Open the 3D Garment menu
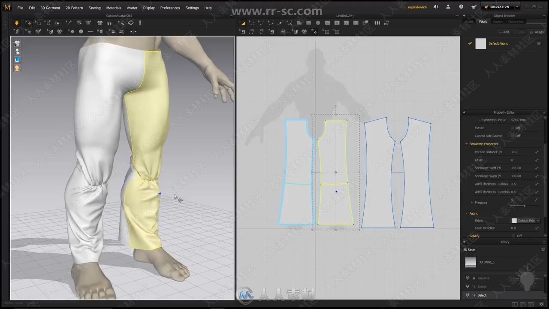Image resolution: width=549 pixels, height=309 pixels. coord(50,8)
